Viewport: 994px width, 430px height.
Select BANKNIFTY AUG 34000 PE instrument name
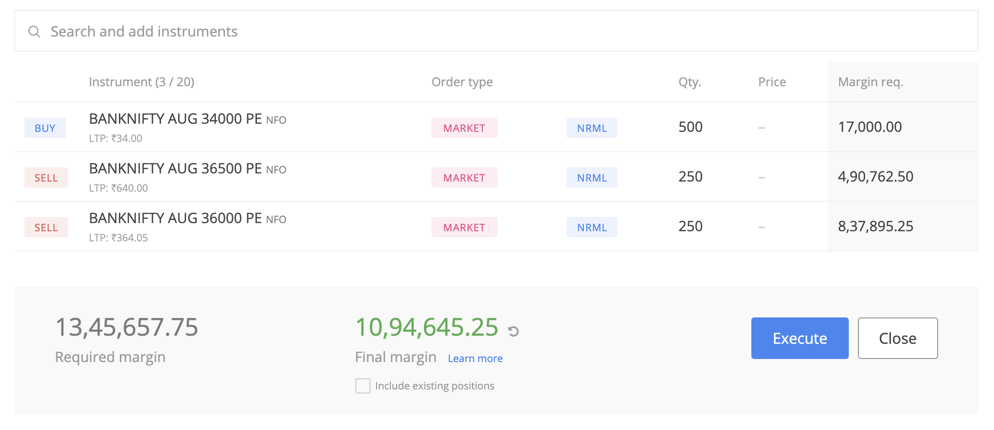coord(175,119)
